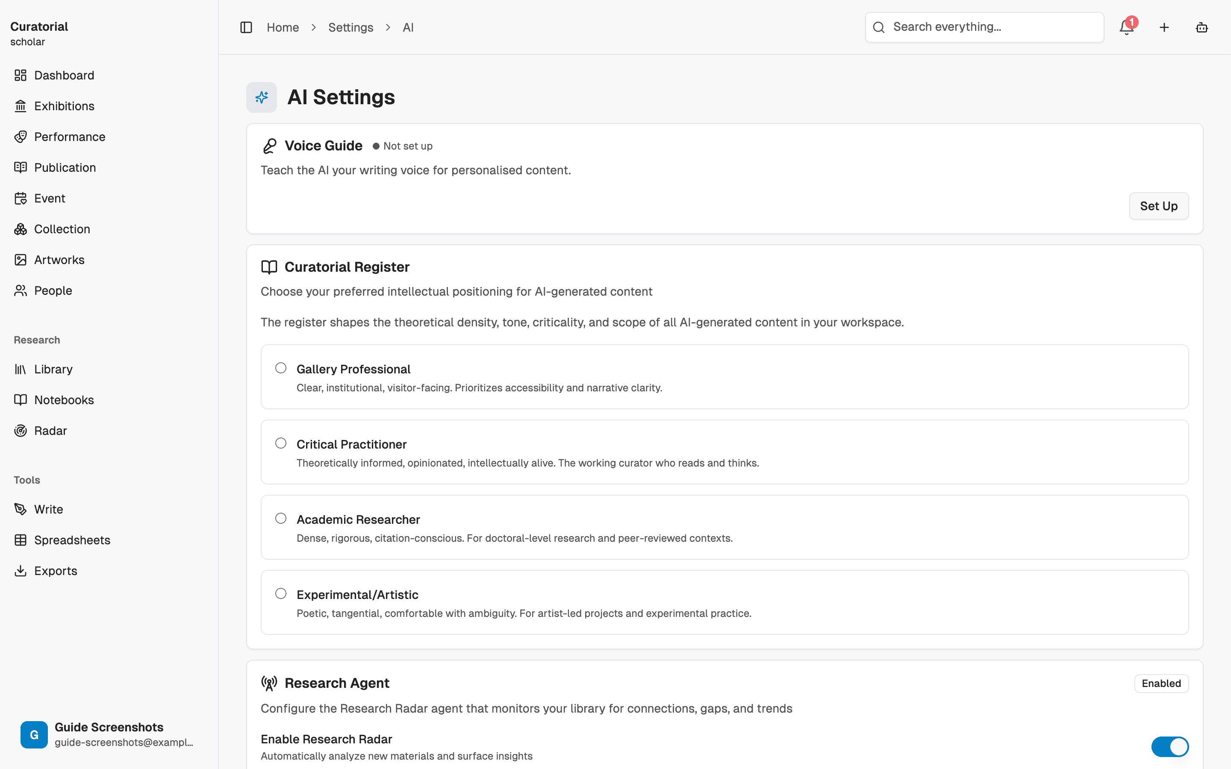This screenshot has height=769, width=1231.
Task: Click the Event calendar icon
Action: 21,198
